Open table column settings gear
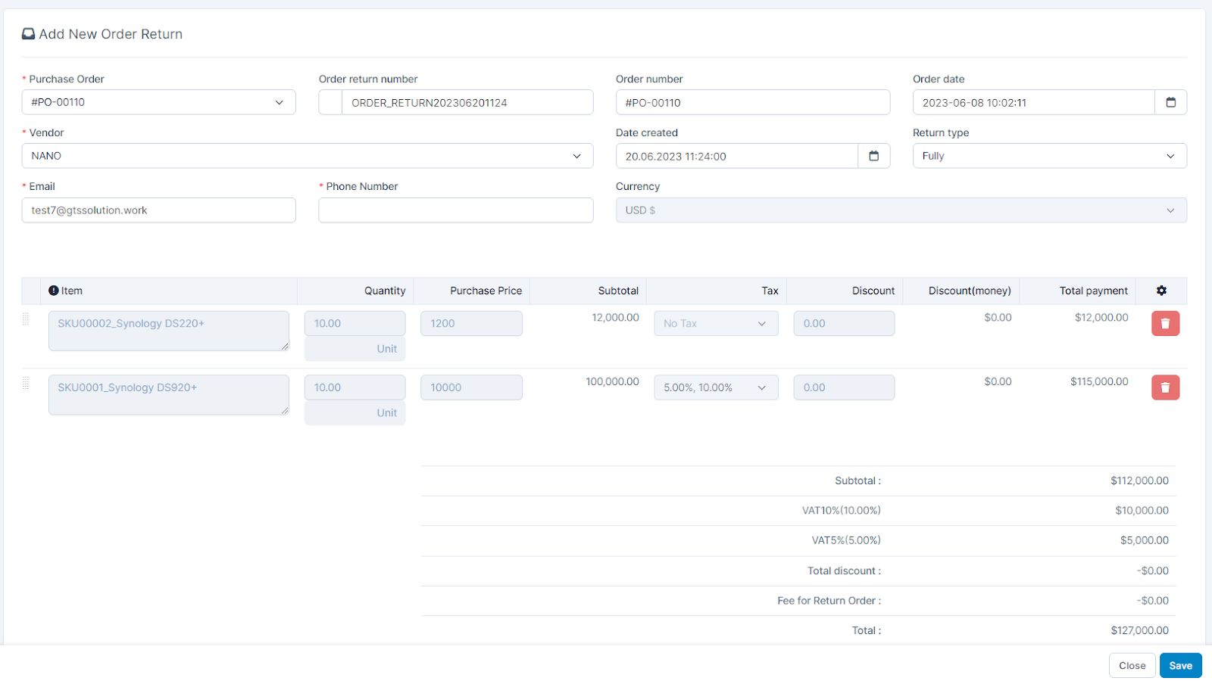Viewport: 1212px width, 681px height. point(1161,291)
